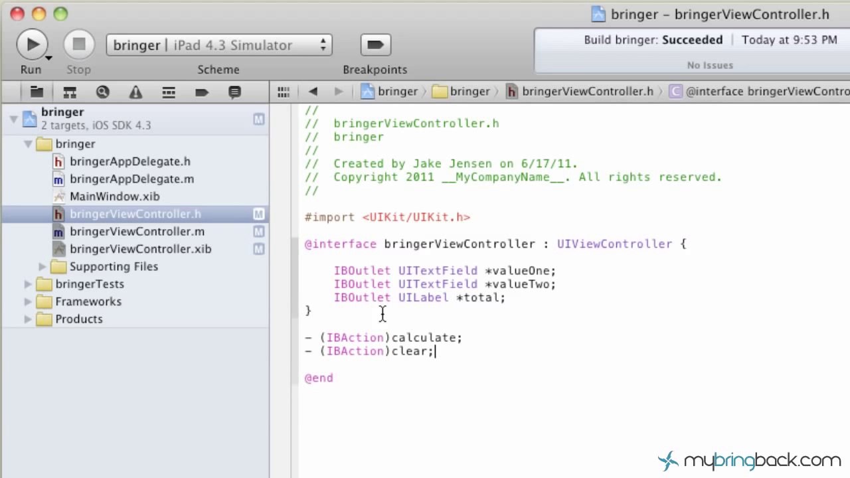Screen dimensions: 850x478
Task: Click the bringerViewController.h header file icon
Action: pos(58,214)
